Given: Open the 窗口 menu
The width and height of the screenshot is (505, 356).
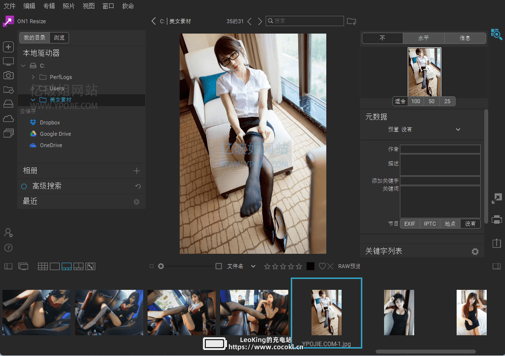Looking at the screenshot, I should 108,6.
